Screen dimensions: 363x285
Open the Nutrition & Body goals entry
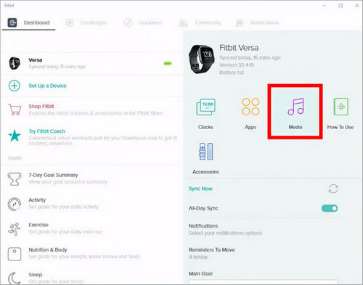(x=92, y=253)
